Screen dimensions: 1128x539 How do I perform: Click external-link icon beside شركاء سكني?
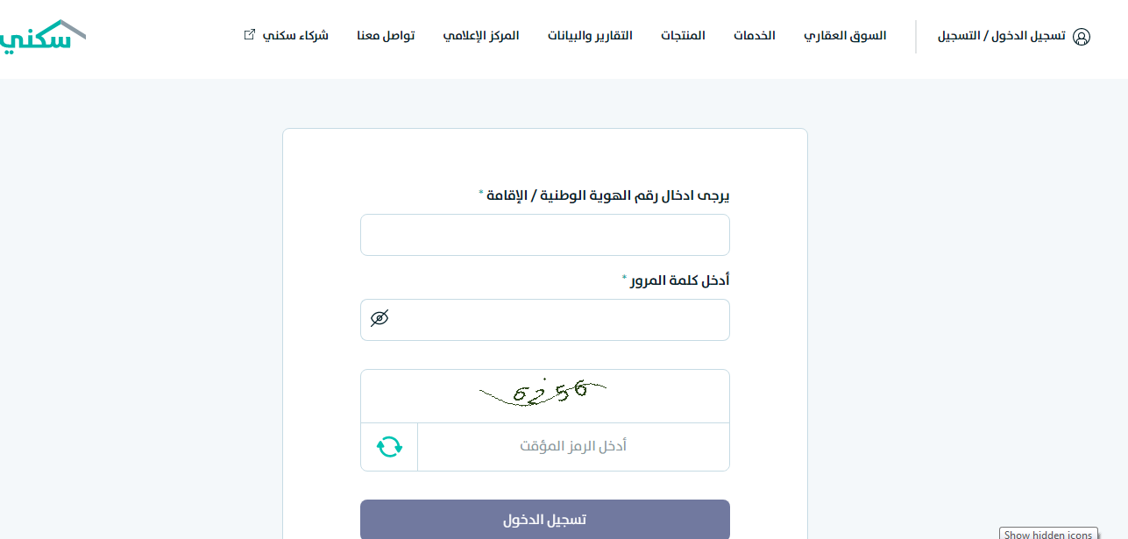point(250,35)
